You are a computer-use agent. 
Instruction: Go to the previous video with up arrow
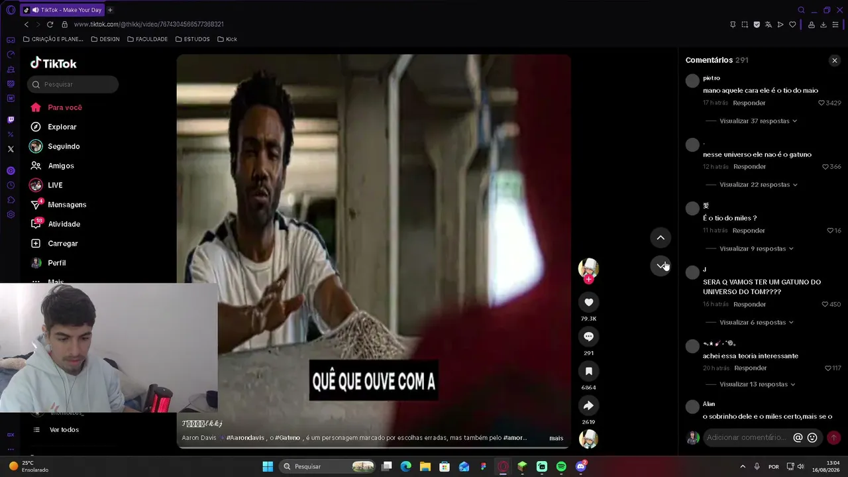(661, 238)
